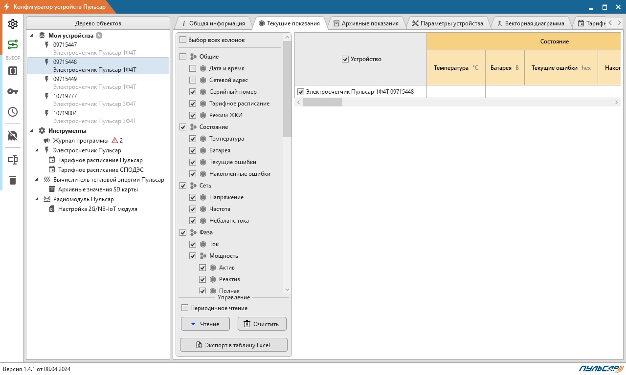Click the calendar icon of Тарифное расписание СПОДЭС
The width and height of the screenshot is (626, 375).
[x=52, y=170]
